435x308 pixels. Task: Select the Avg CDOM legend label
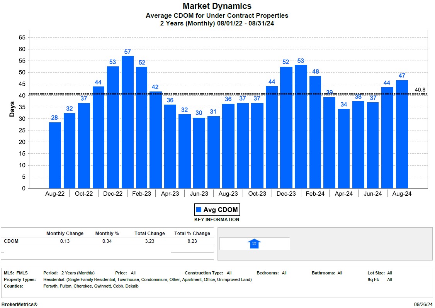coord(221,210)
